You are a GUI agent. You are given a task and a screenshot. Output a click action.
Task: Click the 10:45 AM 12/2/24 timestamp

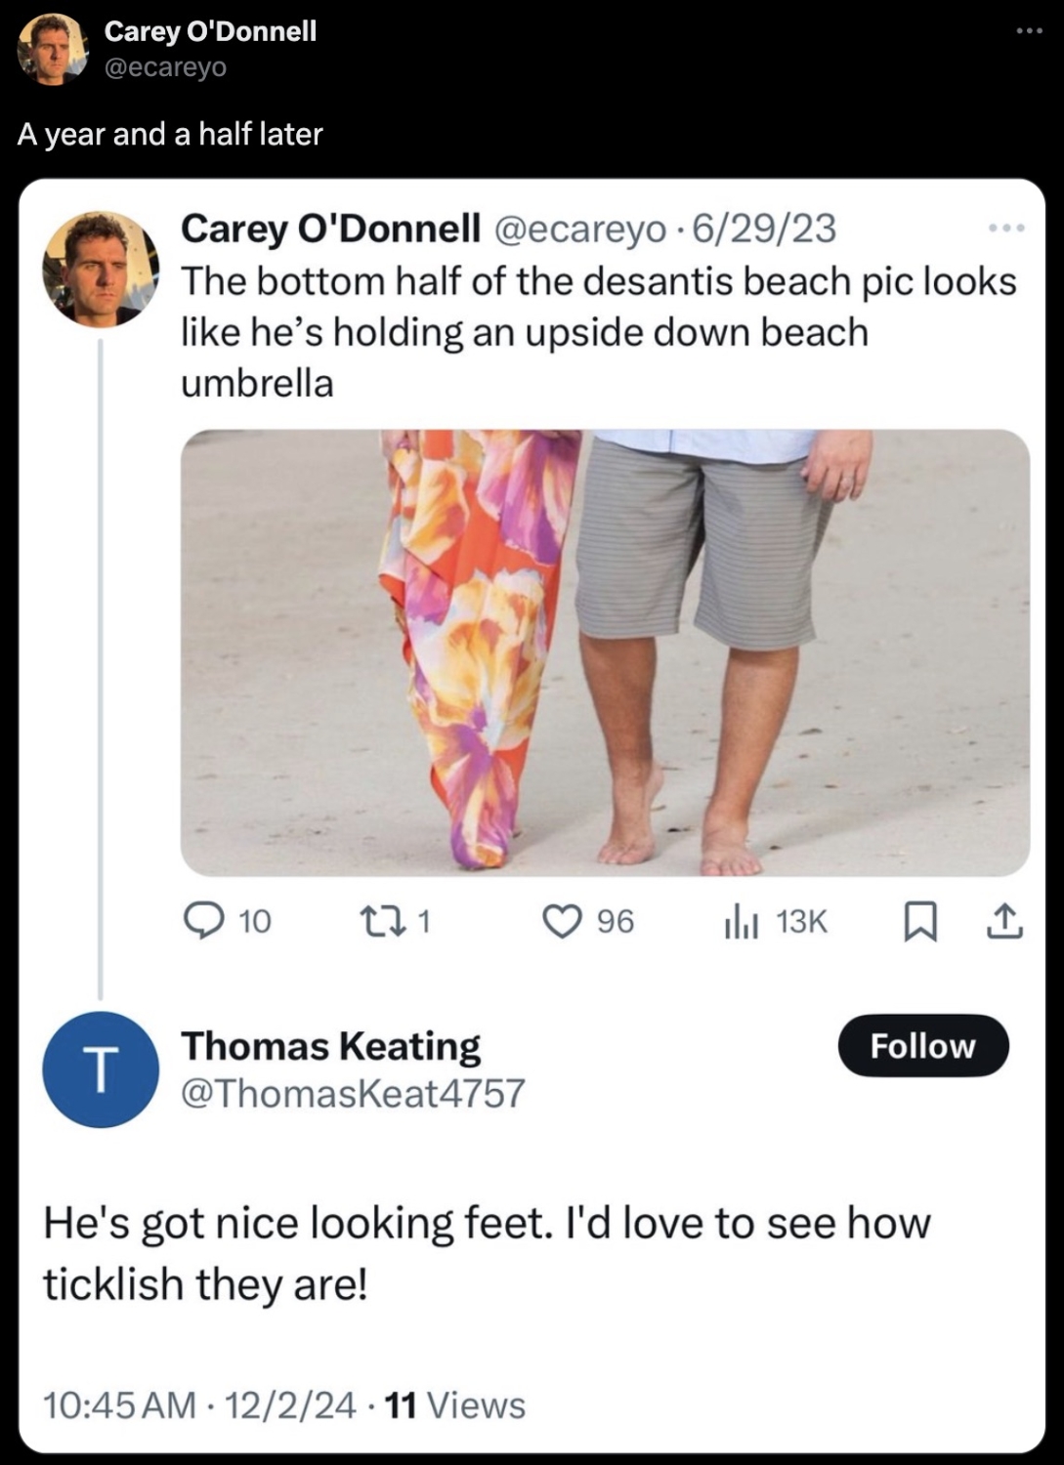click(x=199, y=1405)
